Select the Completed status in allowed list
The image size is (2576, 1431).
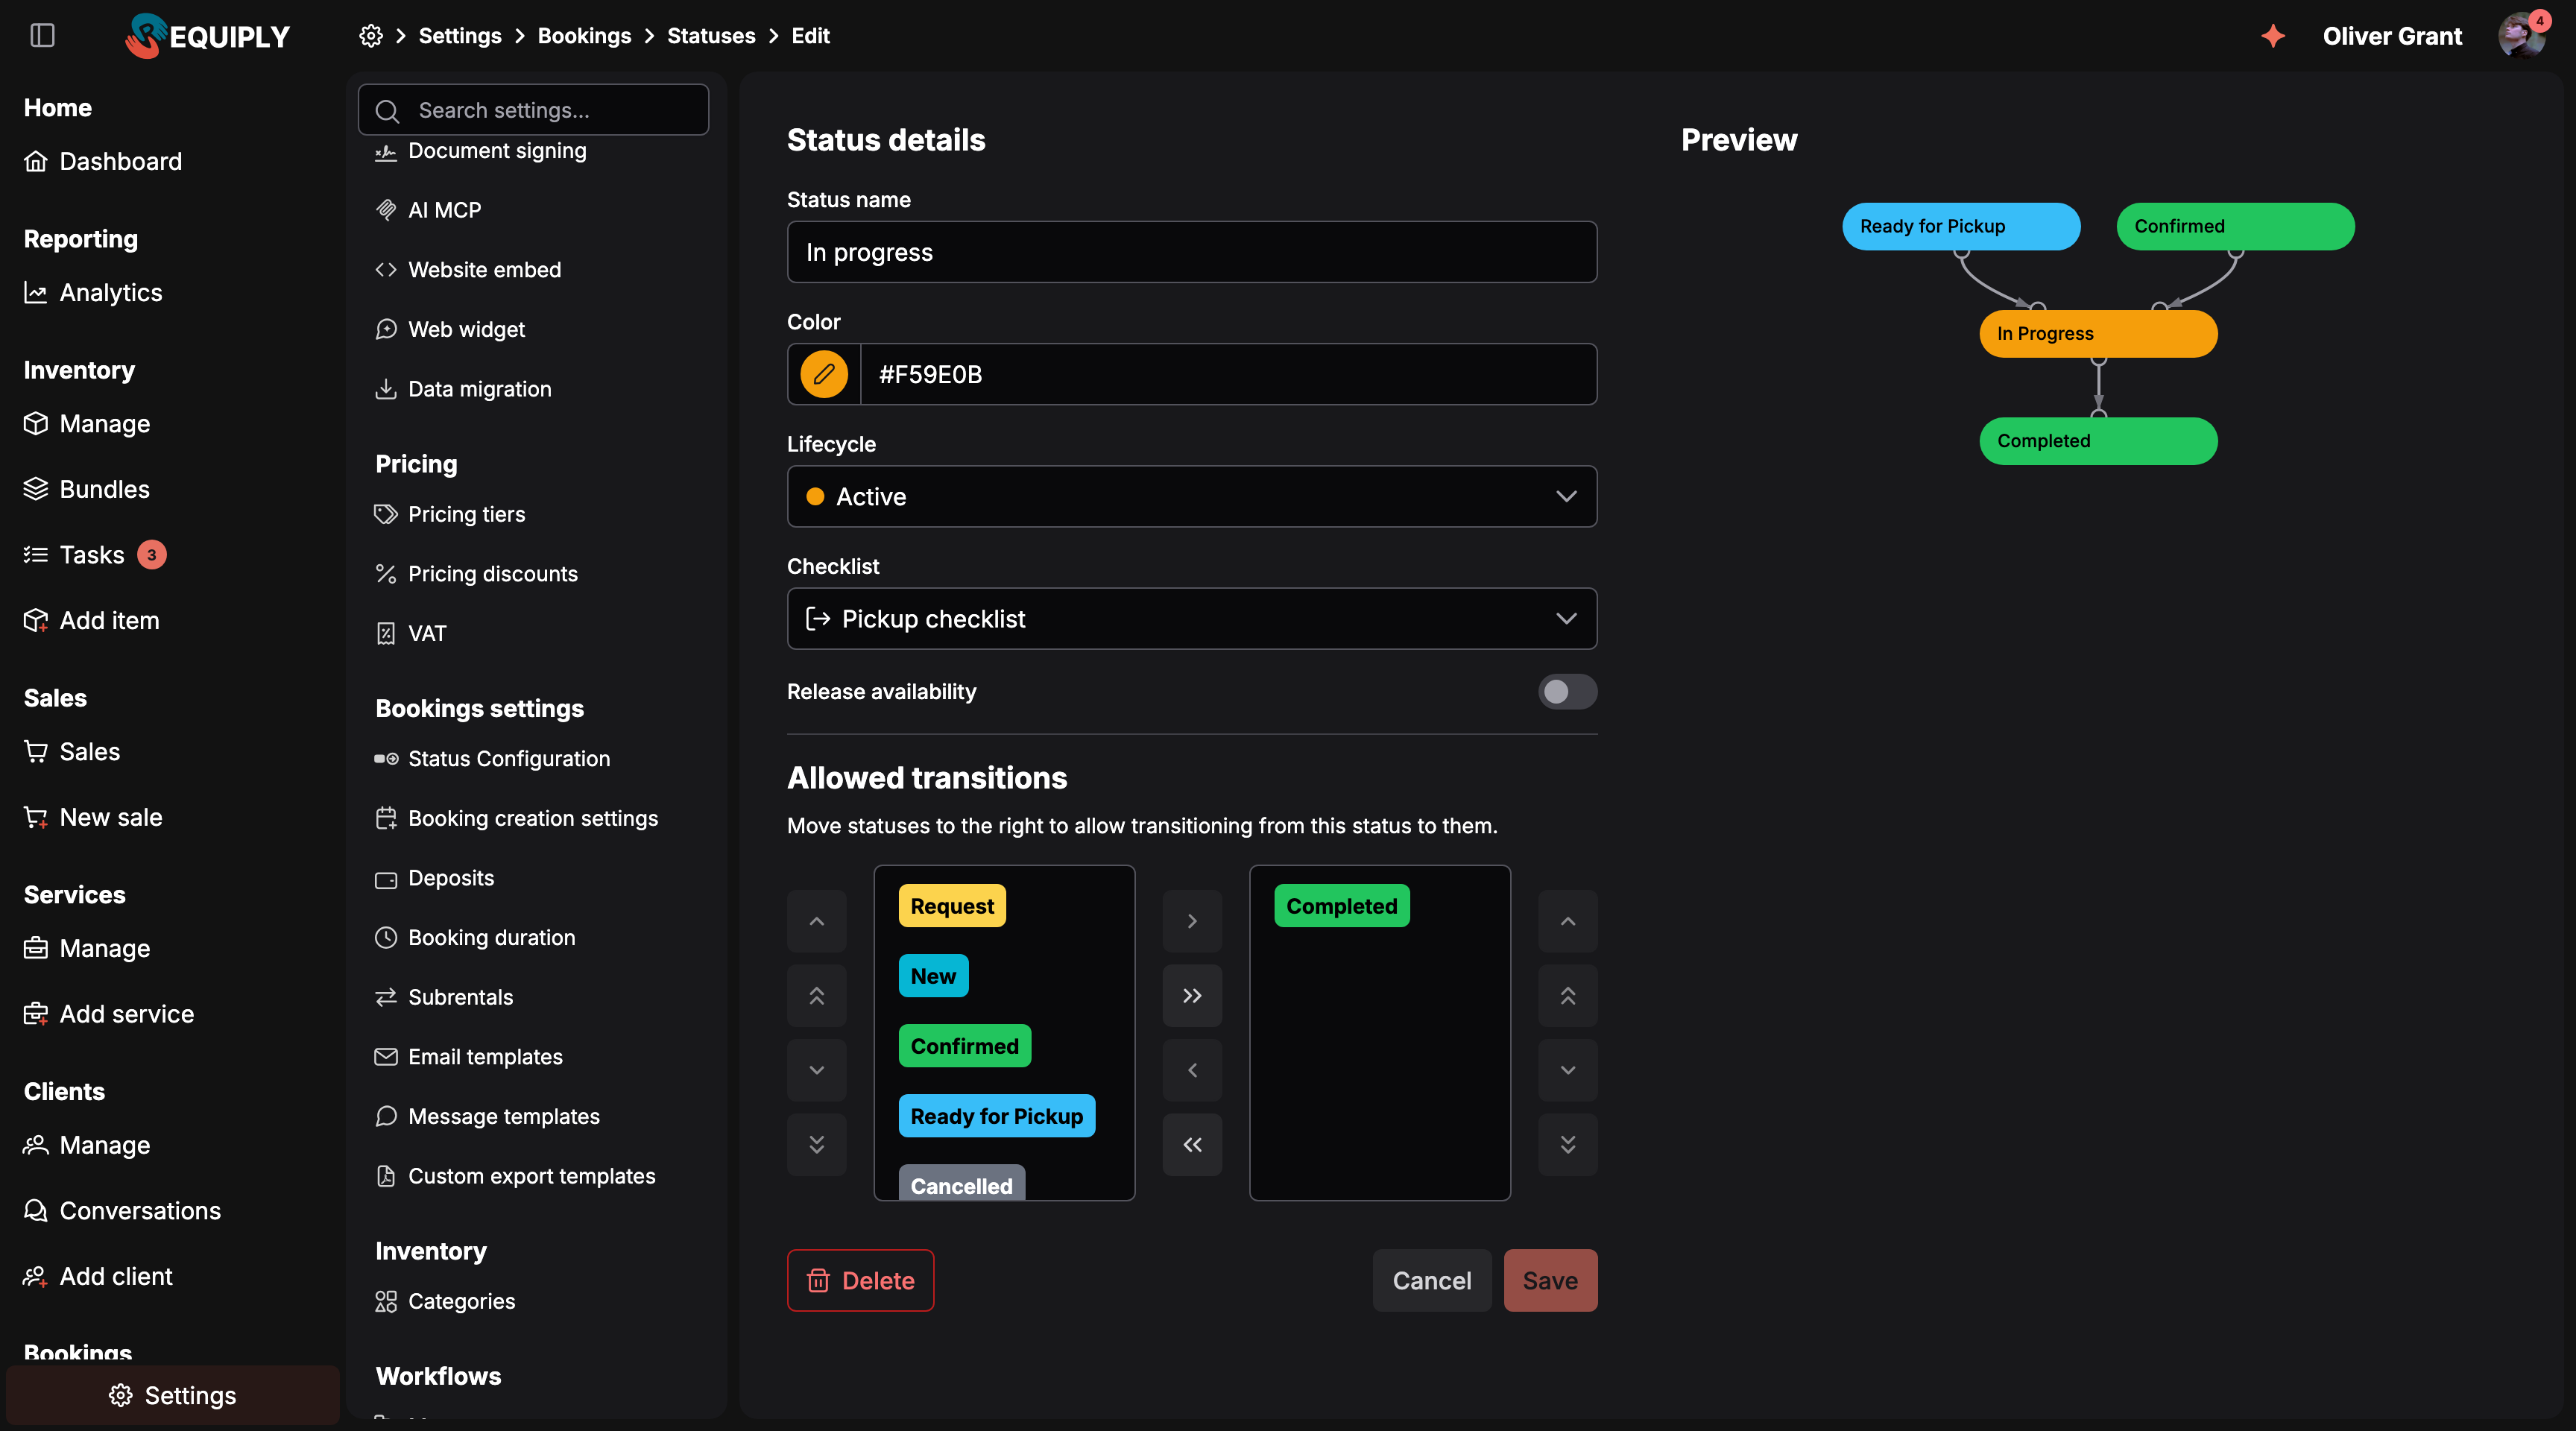tap(1341, 906)
